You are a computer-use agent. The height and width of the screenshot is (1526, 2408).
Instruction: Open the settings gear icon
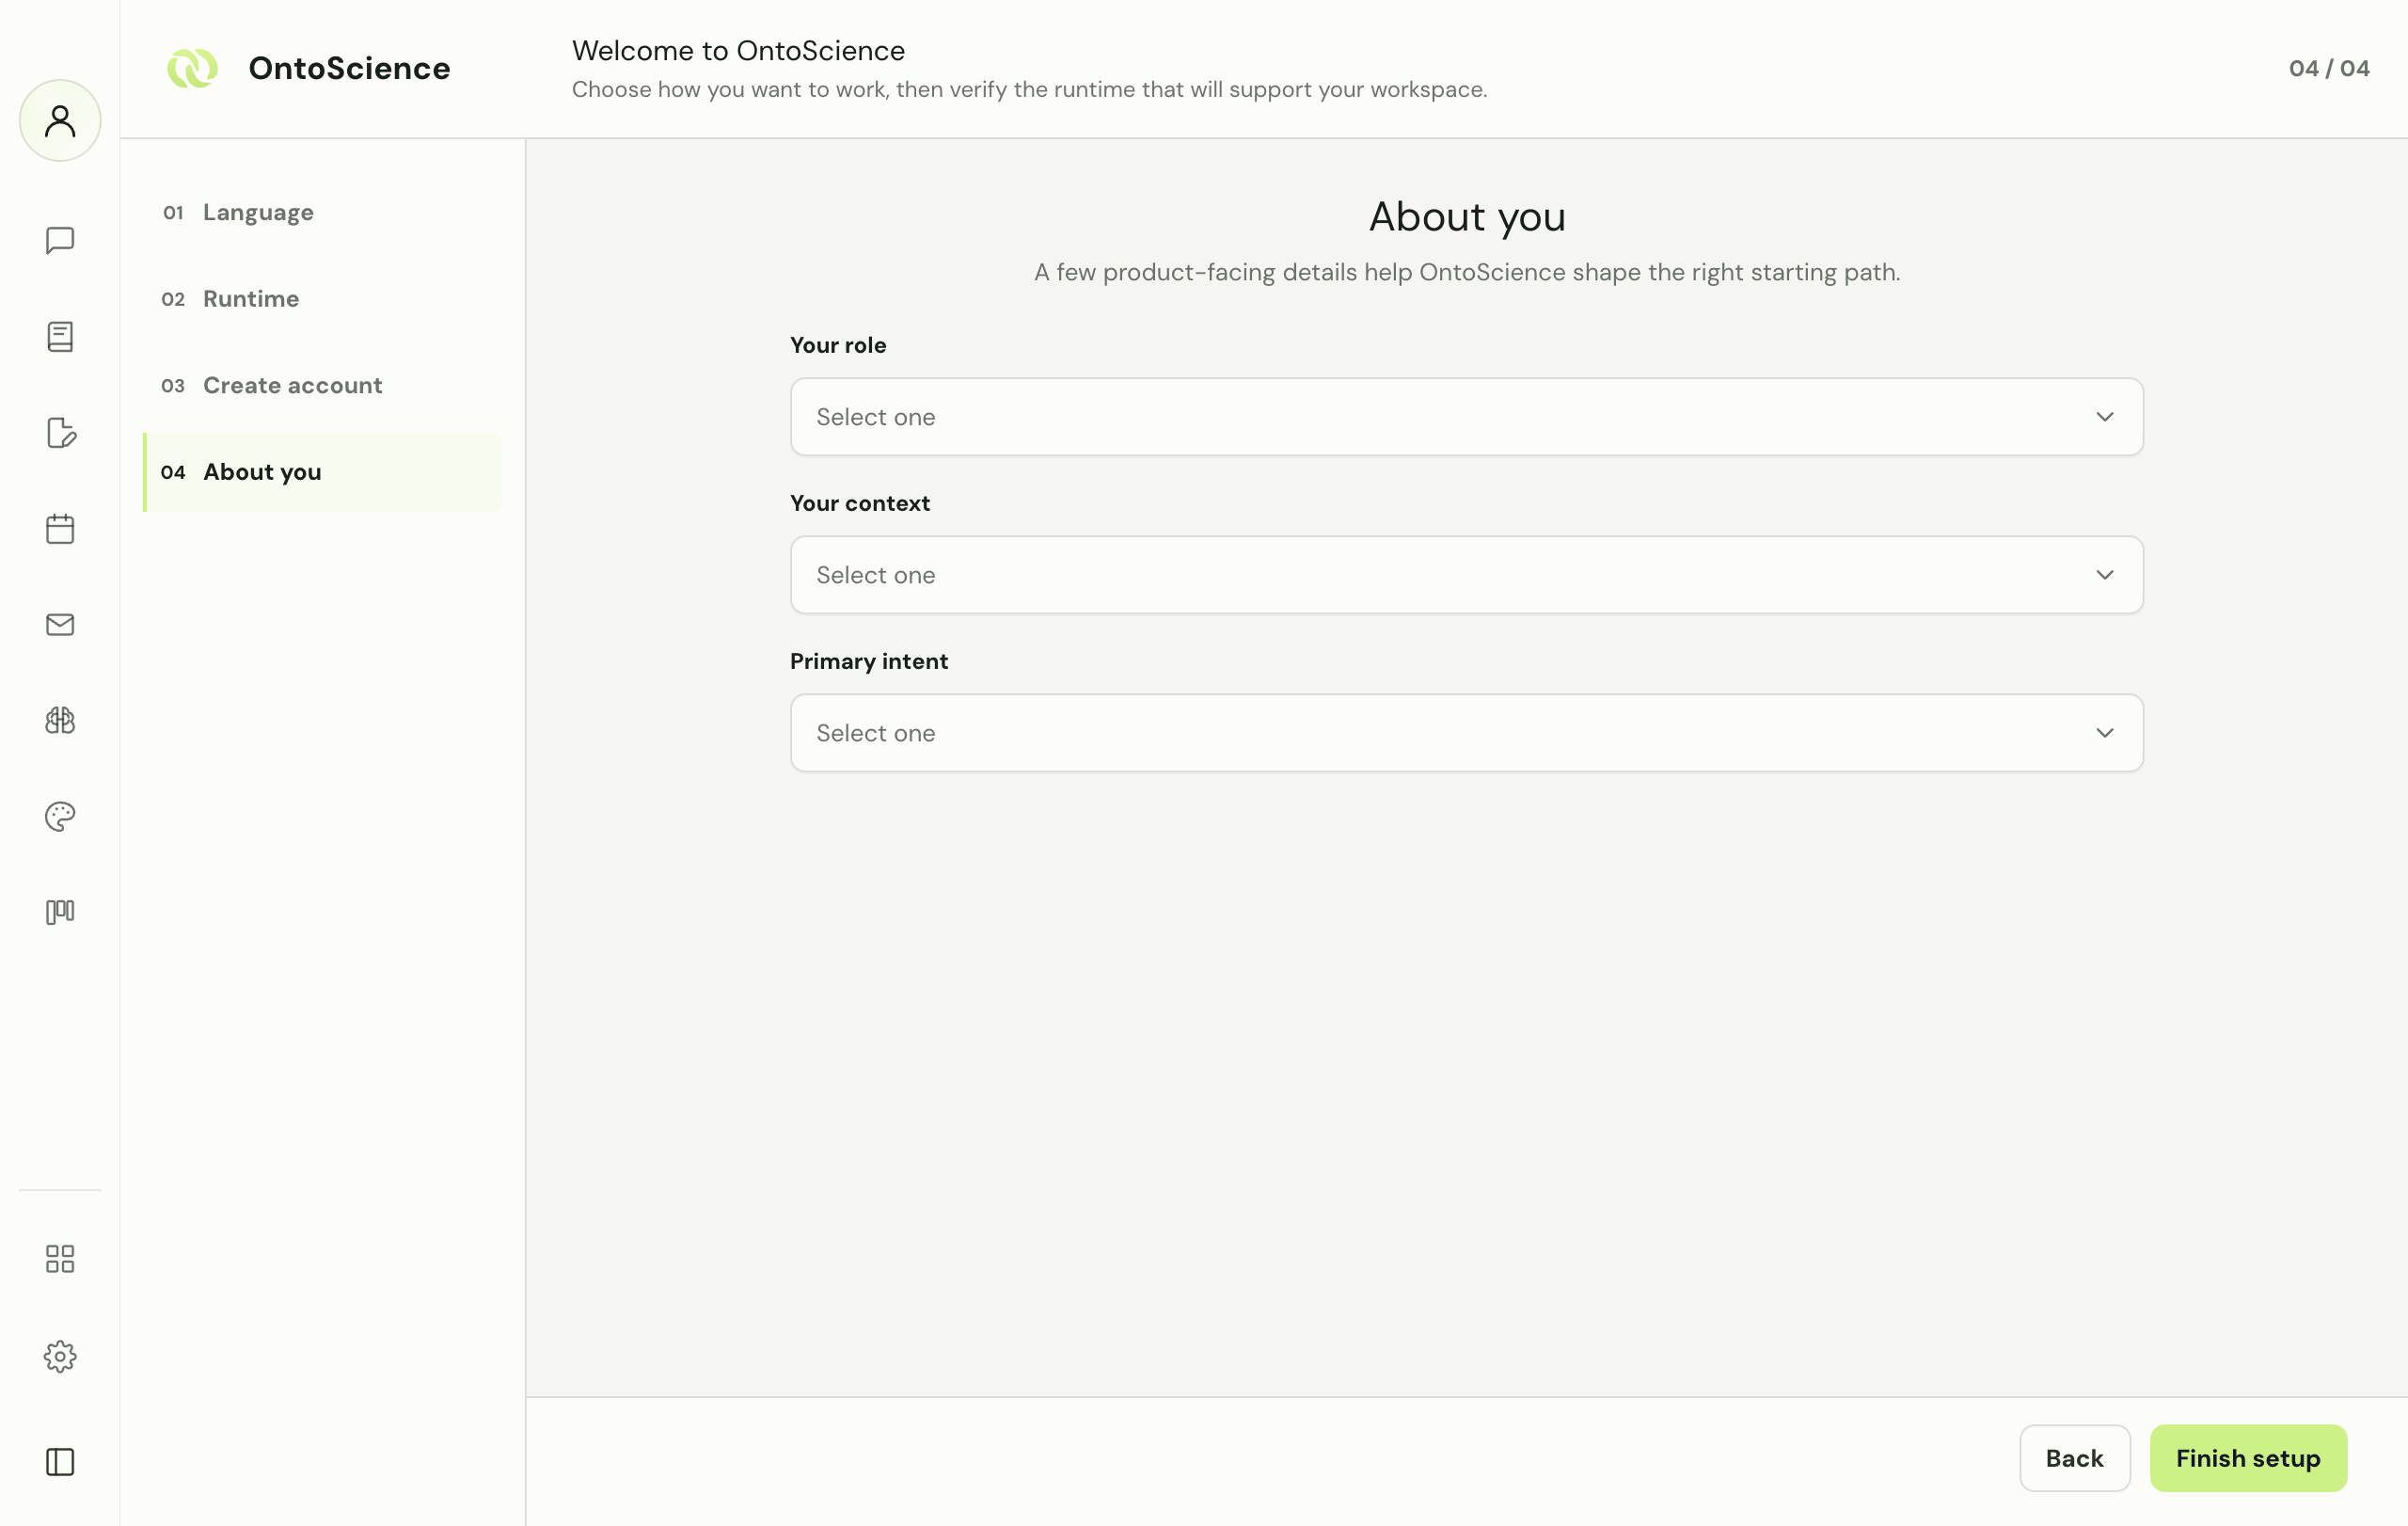(60, 1356)
